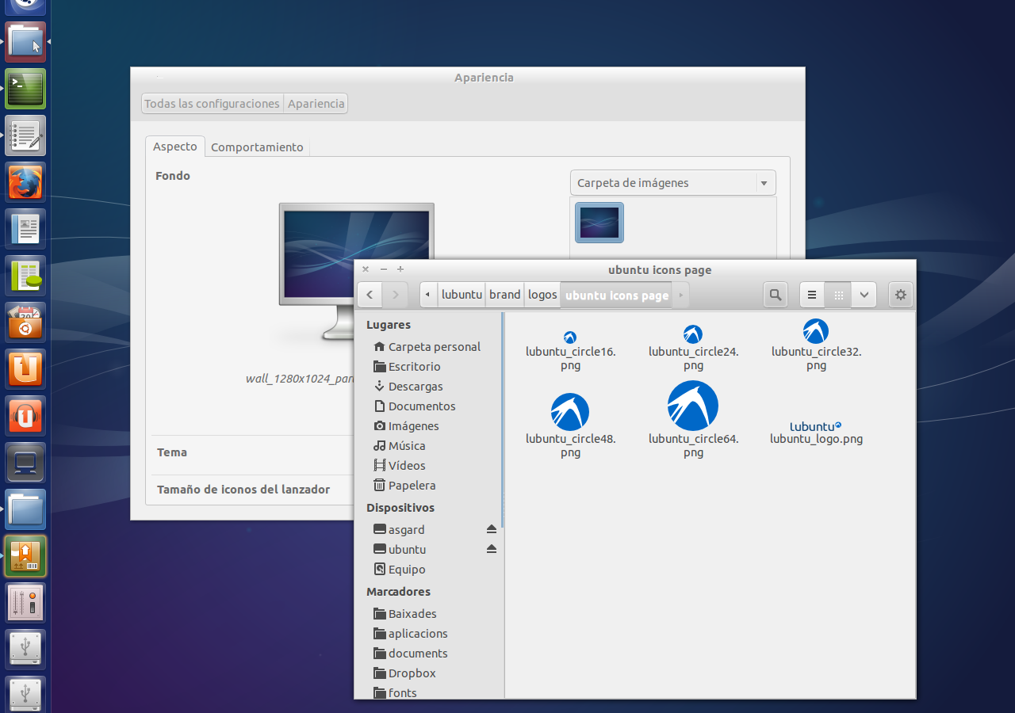This screenshot has width=1015, height=713.
Task: Switch to Comportamiento tab in Apariencia
Action: (x=257, y=147)
